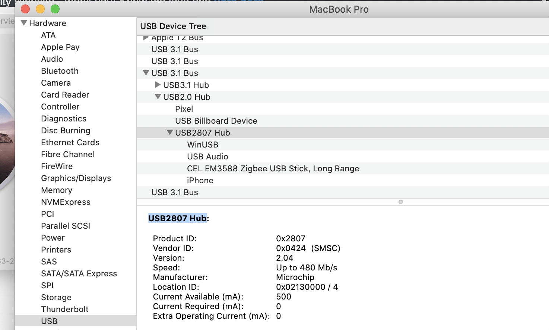
Task: Expand the USB3.1 Hub disclosure triangle
Action: (x=158, y=85)
